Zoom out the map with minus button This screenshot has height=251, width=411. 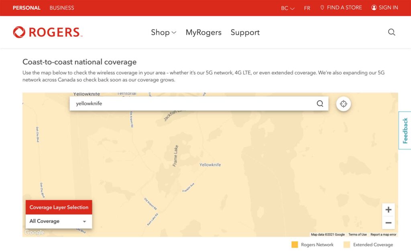pyautogui.click(x=388, y=223)
